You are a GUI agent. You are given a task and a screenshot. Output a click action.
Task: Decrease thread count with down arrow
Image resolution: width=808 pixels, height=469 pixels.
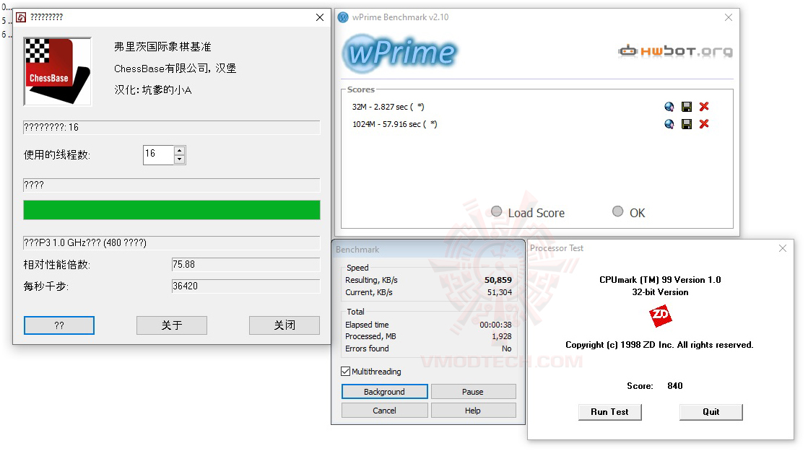[x=179, y=159]
